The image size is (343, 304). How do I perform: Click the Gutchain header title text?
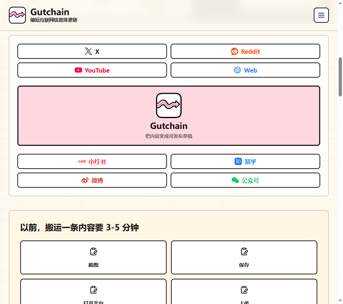[x=50, y=12]
